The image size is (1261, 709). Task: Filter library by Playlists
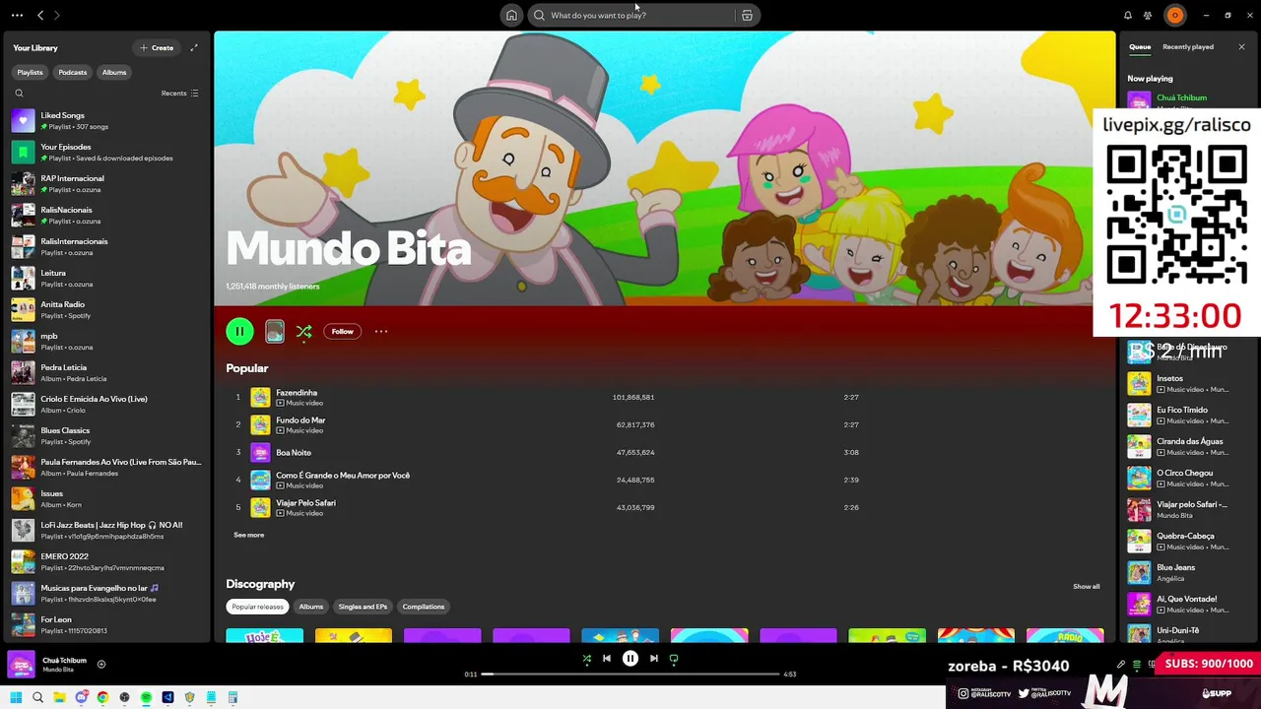click(x=30, y=72)
